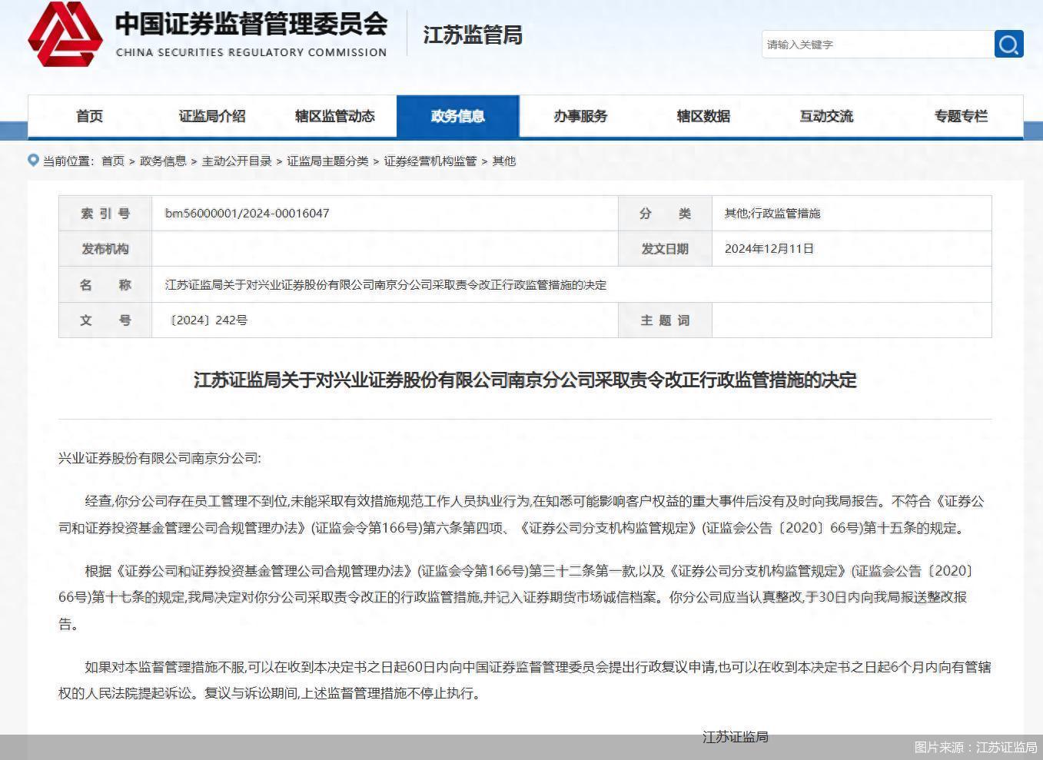Open 其他 breadcrumb link
Image resolution: width=1043 pixels, height=760 pixels.
tap(504, 161)
